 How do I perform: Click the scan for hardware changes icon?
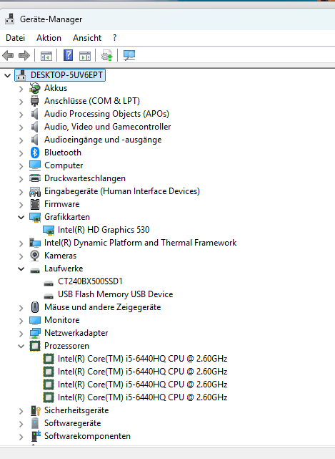click(x=129, y=55)
